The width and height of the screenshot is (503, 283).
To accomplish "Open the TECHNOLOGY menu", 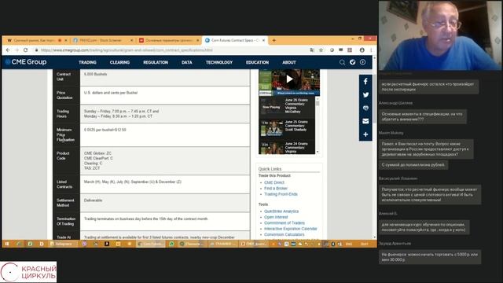I will [219, 63].
